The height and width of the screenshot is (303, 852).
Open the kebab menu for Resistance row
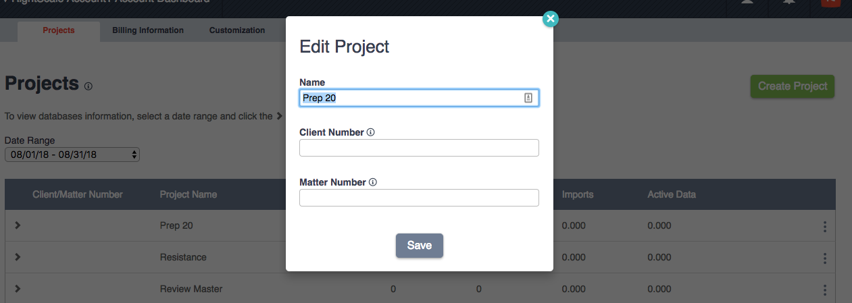coord(825,258)
